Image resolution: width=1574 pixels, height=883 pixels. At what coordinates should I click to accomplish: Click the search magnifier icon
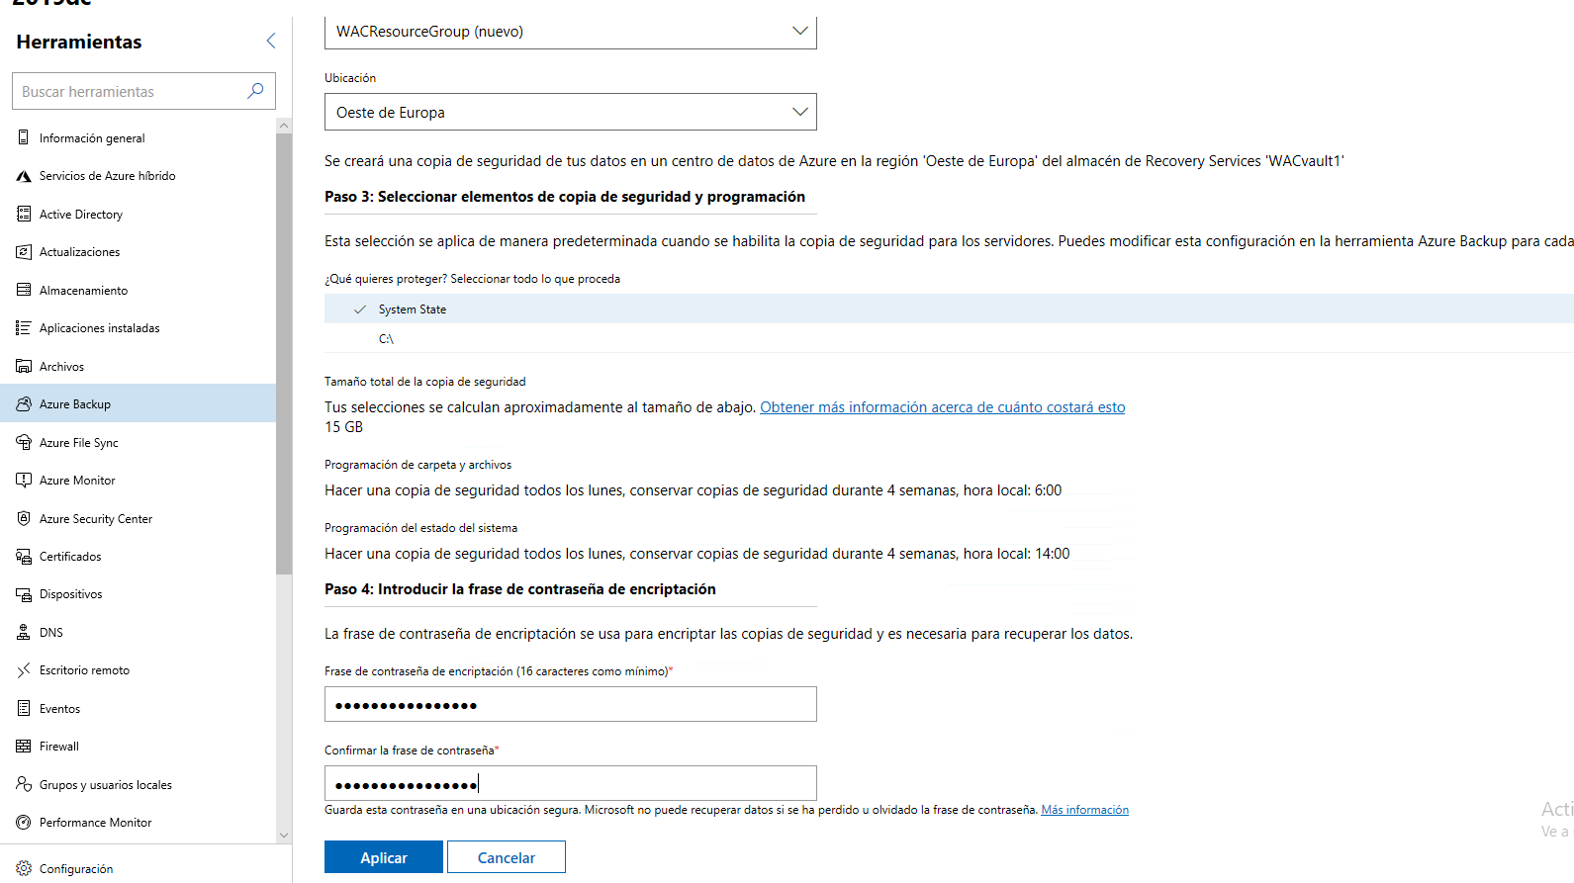pyautogui.click(x=255, y=91)
